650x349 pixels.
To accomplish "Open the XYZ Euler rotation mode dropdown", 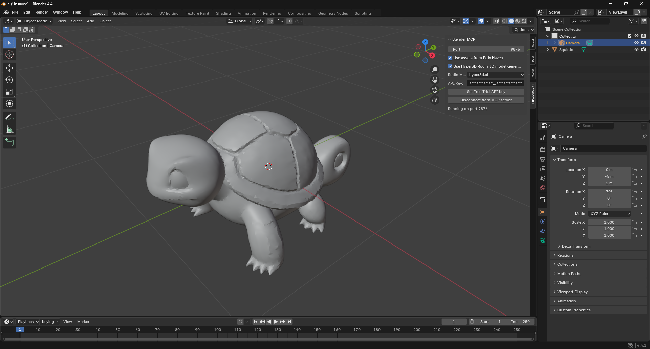I will (609, 214).
